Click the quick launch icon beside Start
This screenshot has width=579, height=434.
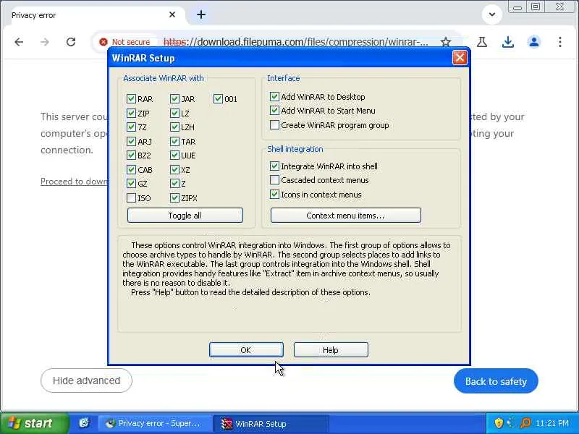(84, 423)
